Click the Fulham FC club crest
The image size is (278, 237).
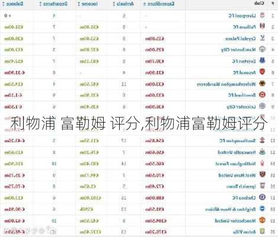click(x=262, y=26)
